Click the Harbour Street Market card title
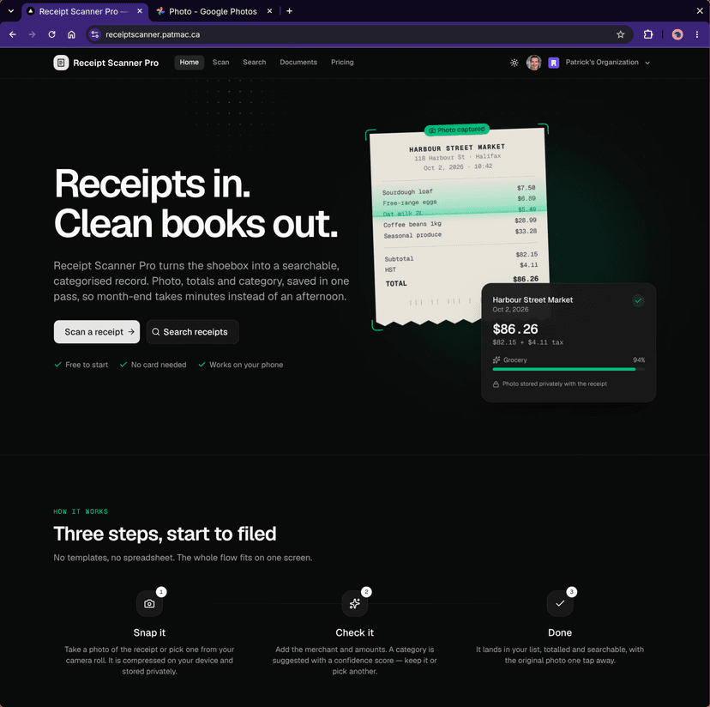 pyautogui.click(x=532, y=300)
